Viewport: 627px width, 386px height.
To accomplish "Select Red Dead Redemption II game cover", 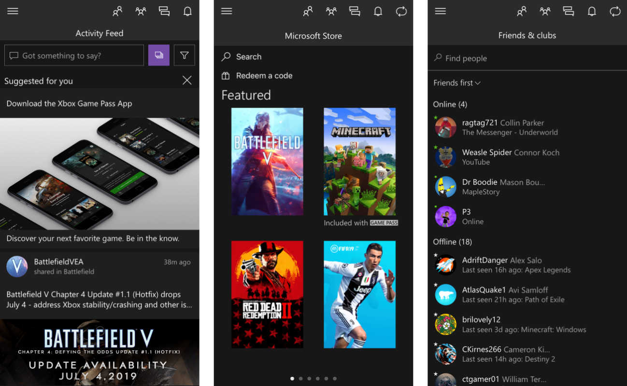I will point(267,295).
